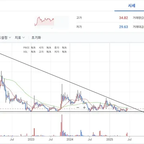Click the 거래량 label beside 34.82

click(138, 18)
